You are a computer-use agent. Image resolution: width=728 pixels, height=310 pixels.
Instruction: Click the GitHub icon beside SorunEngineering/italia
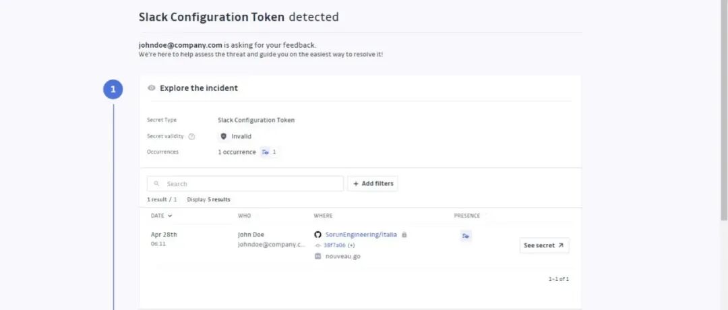pos(317,235)
